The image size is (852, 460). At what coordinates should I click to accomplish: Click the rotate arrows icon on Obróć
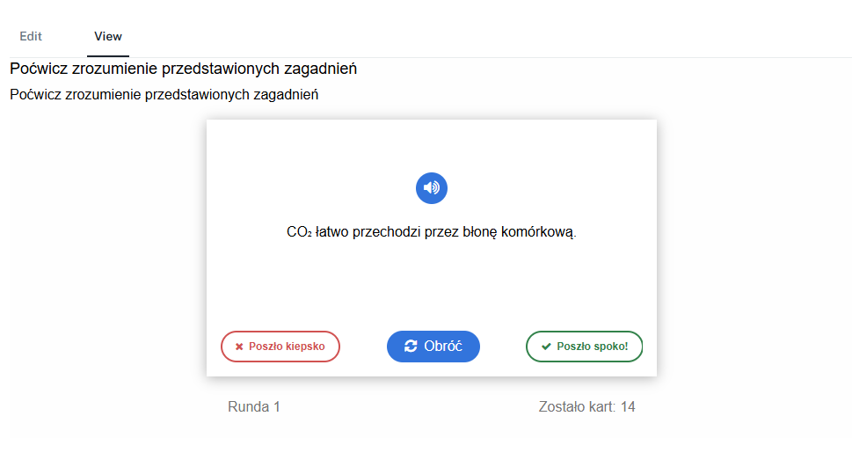[411, 347]
